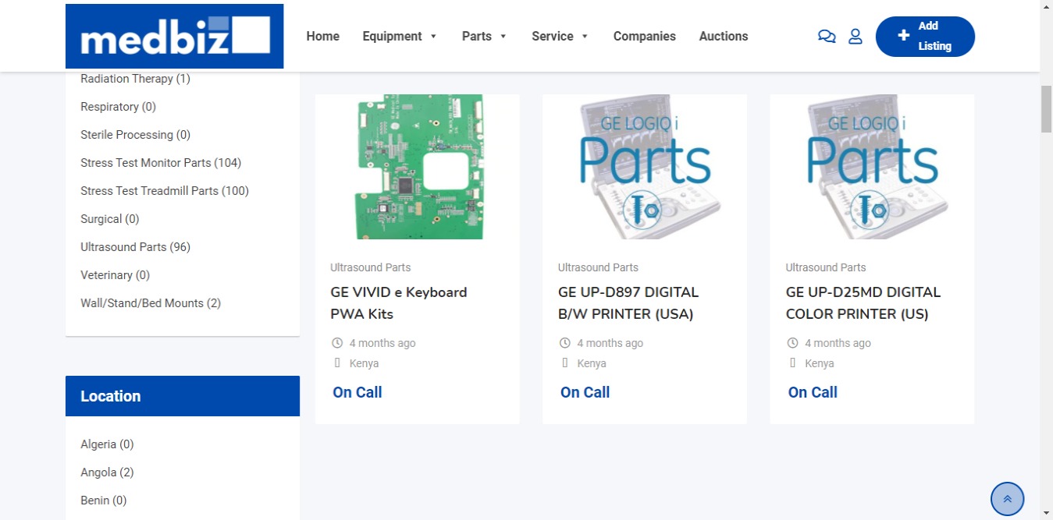Expand the Service dropdown menu
Screen dimensions: 1053x520
(x=560, y=37)
